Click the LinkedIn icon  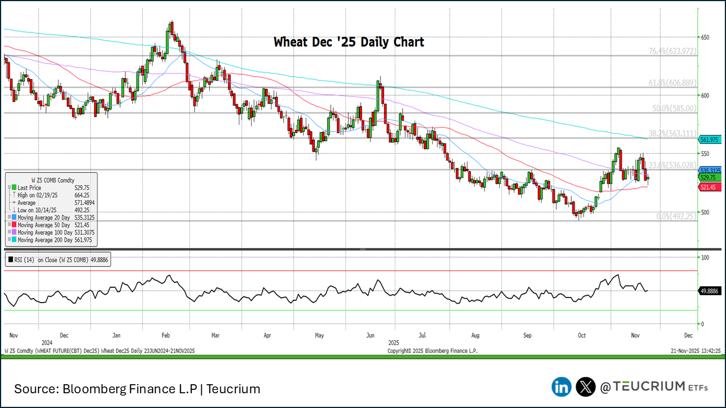(562, 387)
